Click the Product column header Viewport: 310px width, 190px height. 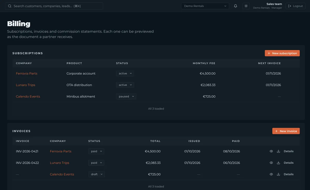74,63
